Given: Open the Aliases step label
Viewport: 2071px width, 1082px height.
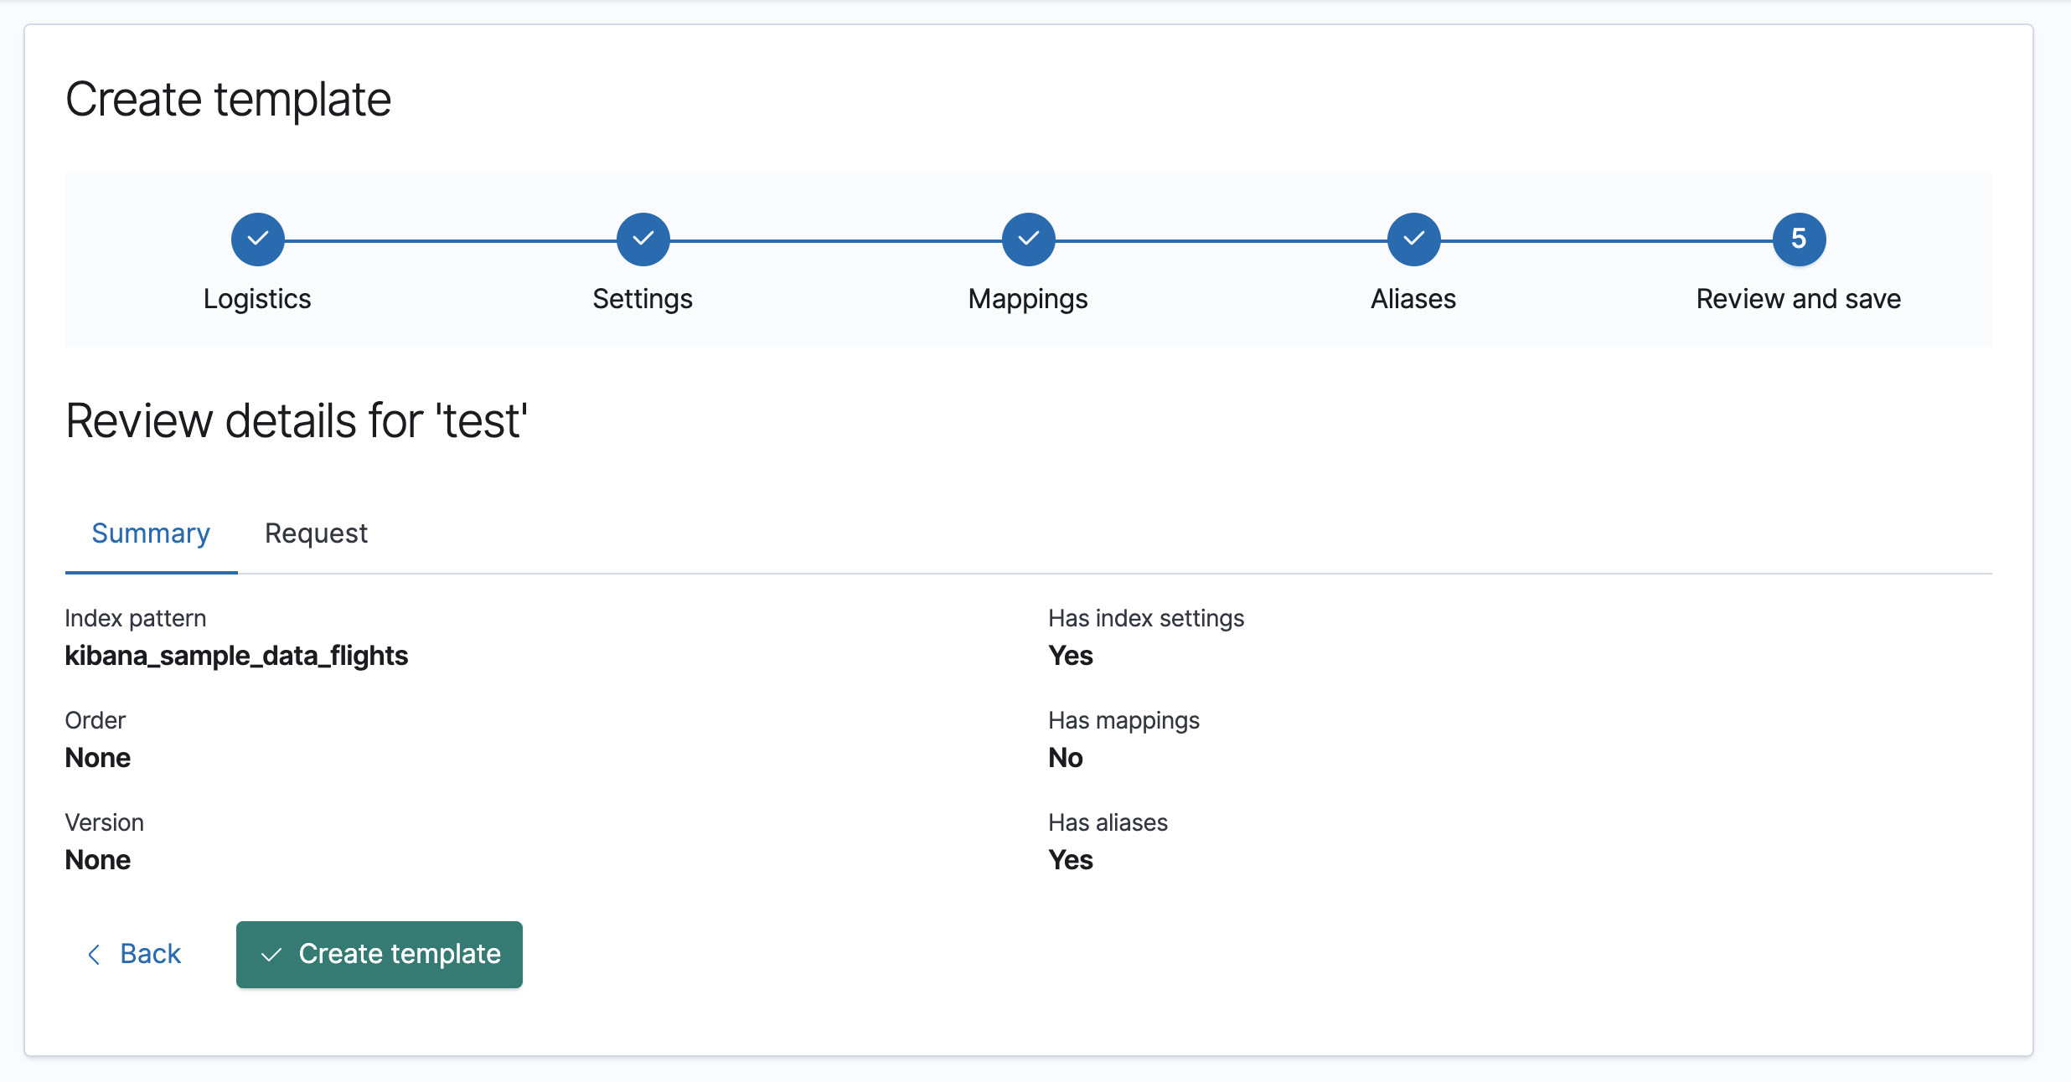Looking at the screenshot, I should [x=1413, y=299].
